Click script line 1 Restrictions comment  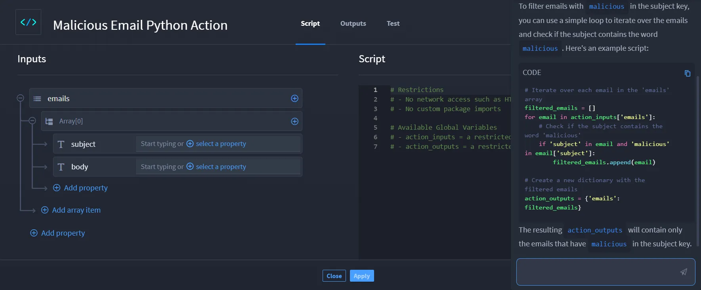pyautogui.click(x=417, y=90)
